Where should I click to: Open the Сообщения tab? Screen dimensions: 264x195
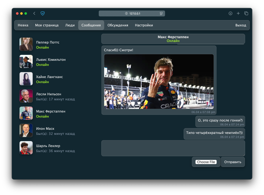pos(91,25)
